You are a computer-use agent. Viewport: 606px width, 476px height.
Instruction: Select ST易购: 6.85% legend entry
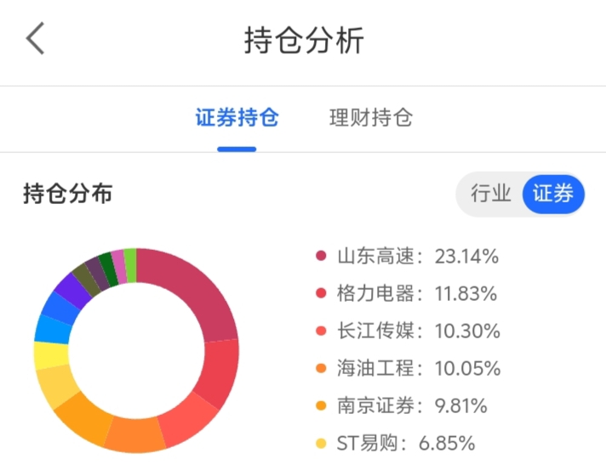point(405,443)
